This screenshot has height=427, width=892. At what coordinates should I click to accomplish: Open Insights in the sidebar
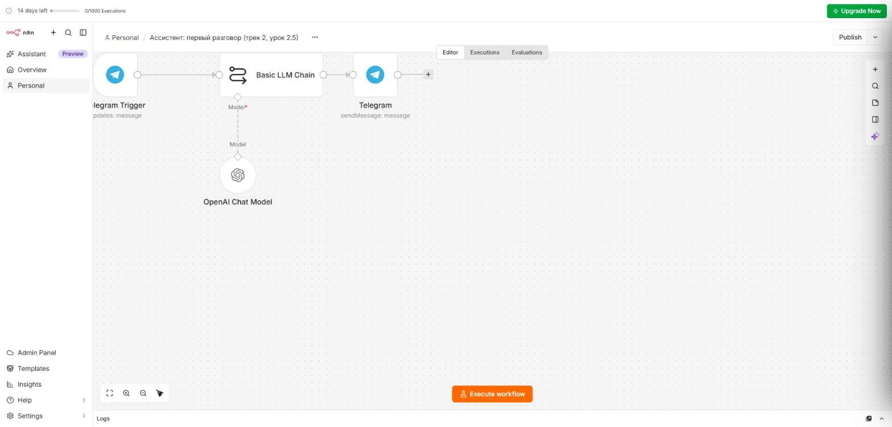pyautogui.click(x=46, y=384)
